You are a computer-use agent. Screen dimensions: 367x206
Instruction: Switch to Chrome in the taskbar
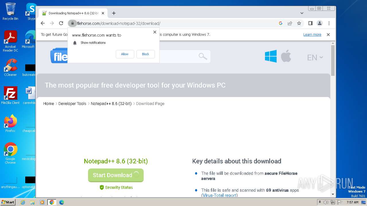pos(52,202)
